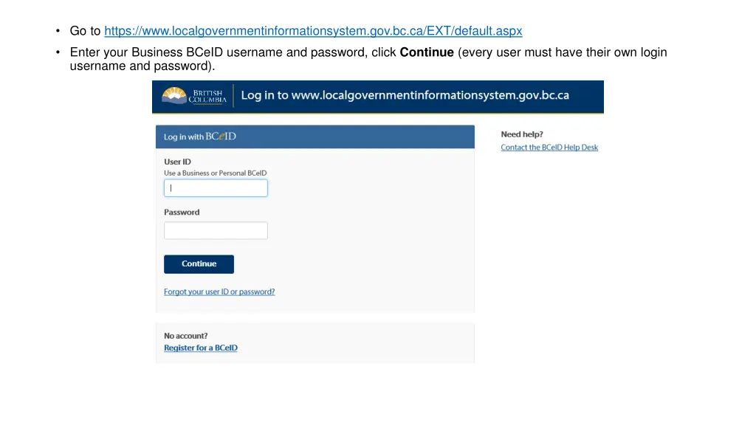This screenshot has height=425, width=756.
Task: Click the 'Log in with BCeID' header
Action: pos(315,137)
